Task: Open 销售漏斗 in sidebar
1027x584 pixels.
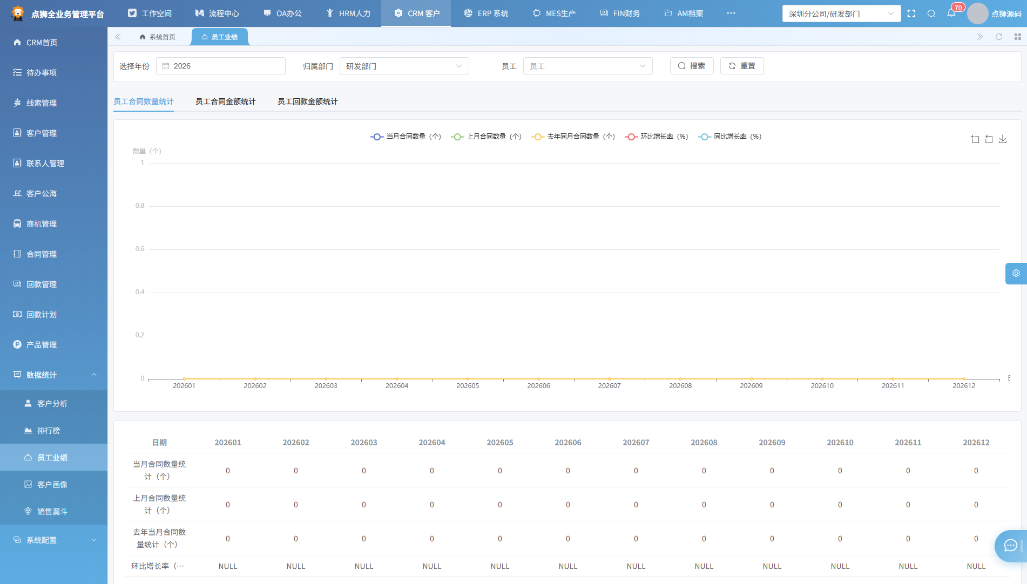Action: [53, 512]
